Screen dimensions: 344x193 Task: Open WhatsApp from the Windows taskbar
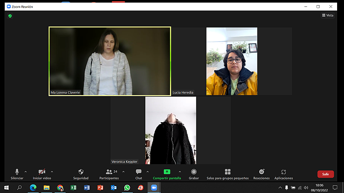127,188
